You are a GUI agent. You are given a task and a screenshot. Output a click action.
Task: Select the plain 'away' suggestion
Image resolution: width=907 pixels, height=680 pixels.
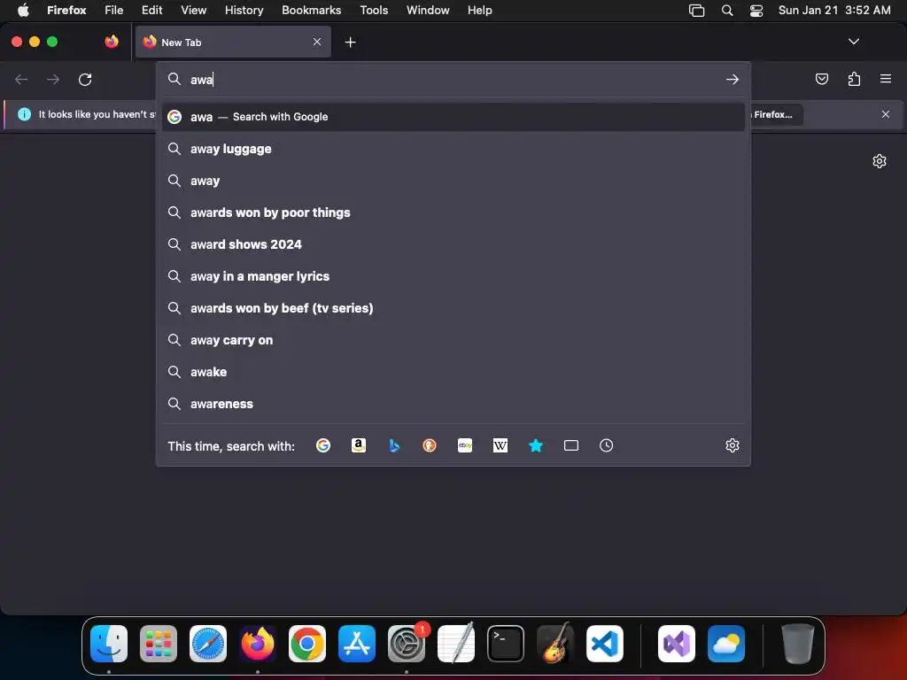pyautogui.click(x=453, y=181)
